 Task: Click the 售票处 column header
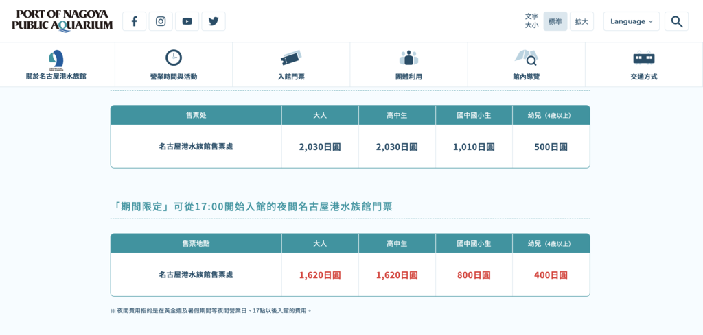point(196,115)
